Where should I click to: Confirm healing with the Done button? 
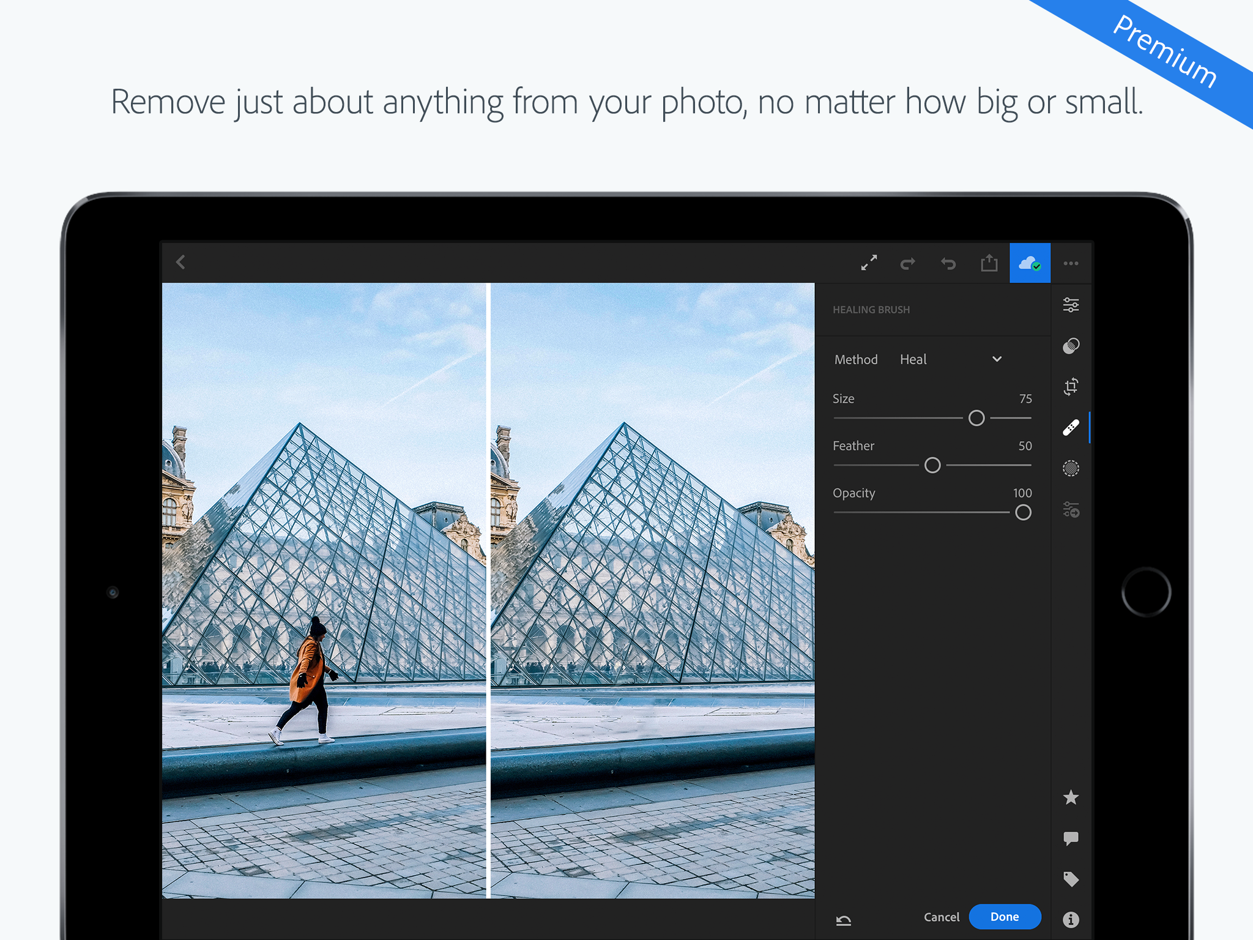tap(1005, 917)
